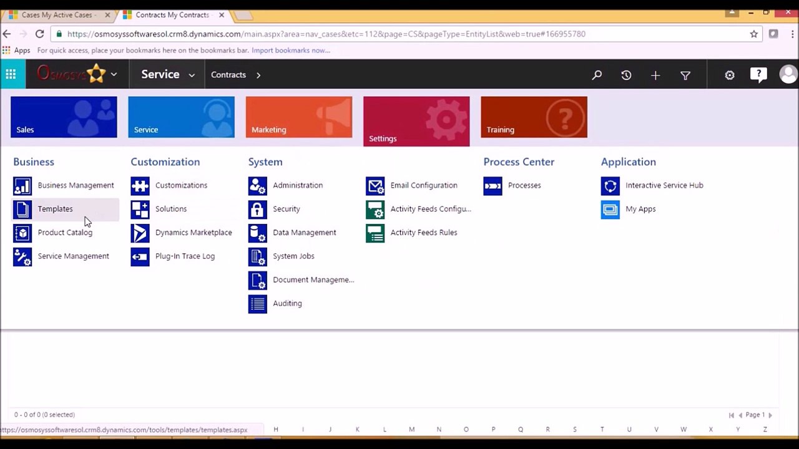Filter list by letter Z
This screenshot has height=449, width=799.
pyautogui.click(x=765, y=430)
